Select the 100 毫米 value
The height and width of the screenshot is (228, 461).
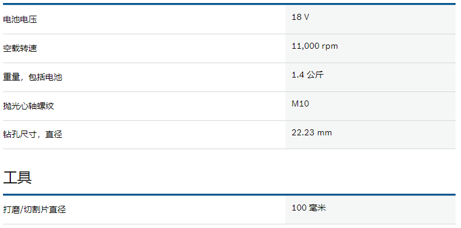[x=309, y=208]
